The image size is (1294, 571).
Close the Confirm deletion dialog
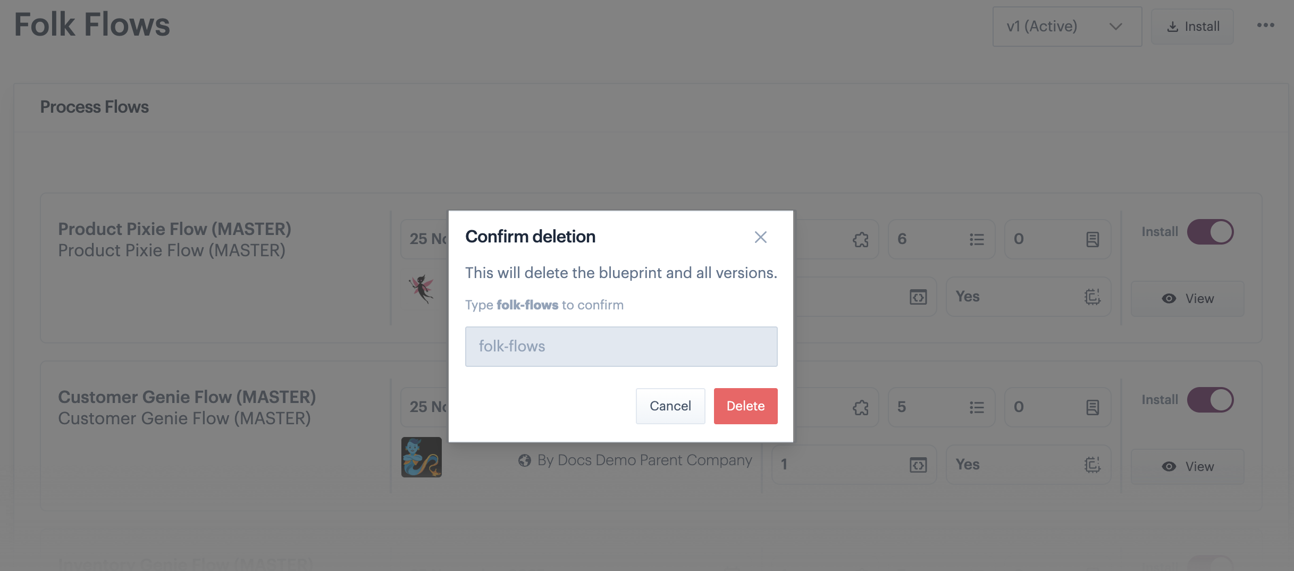pyautogui.click(x=760, y=237)
